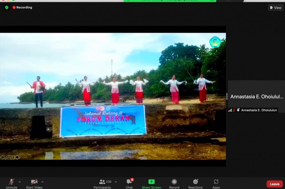Open the slideshow menu icon on the video

12,157
